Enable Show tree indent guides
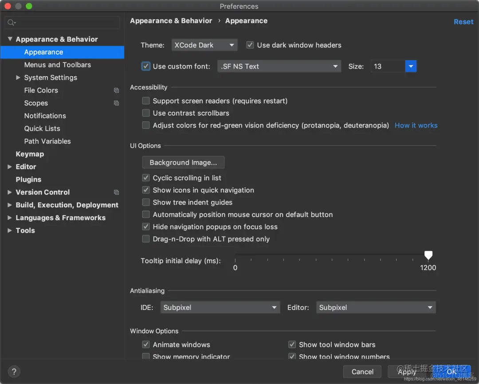Viewport: 479px width, 384px height. click(146, 202)
